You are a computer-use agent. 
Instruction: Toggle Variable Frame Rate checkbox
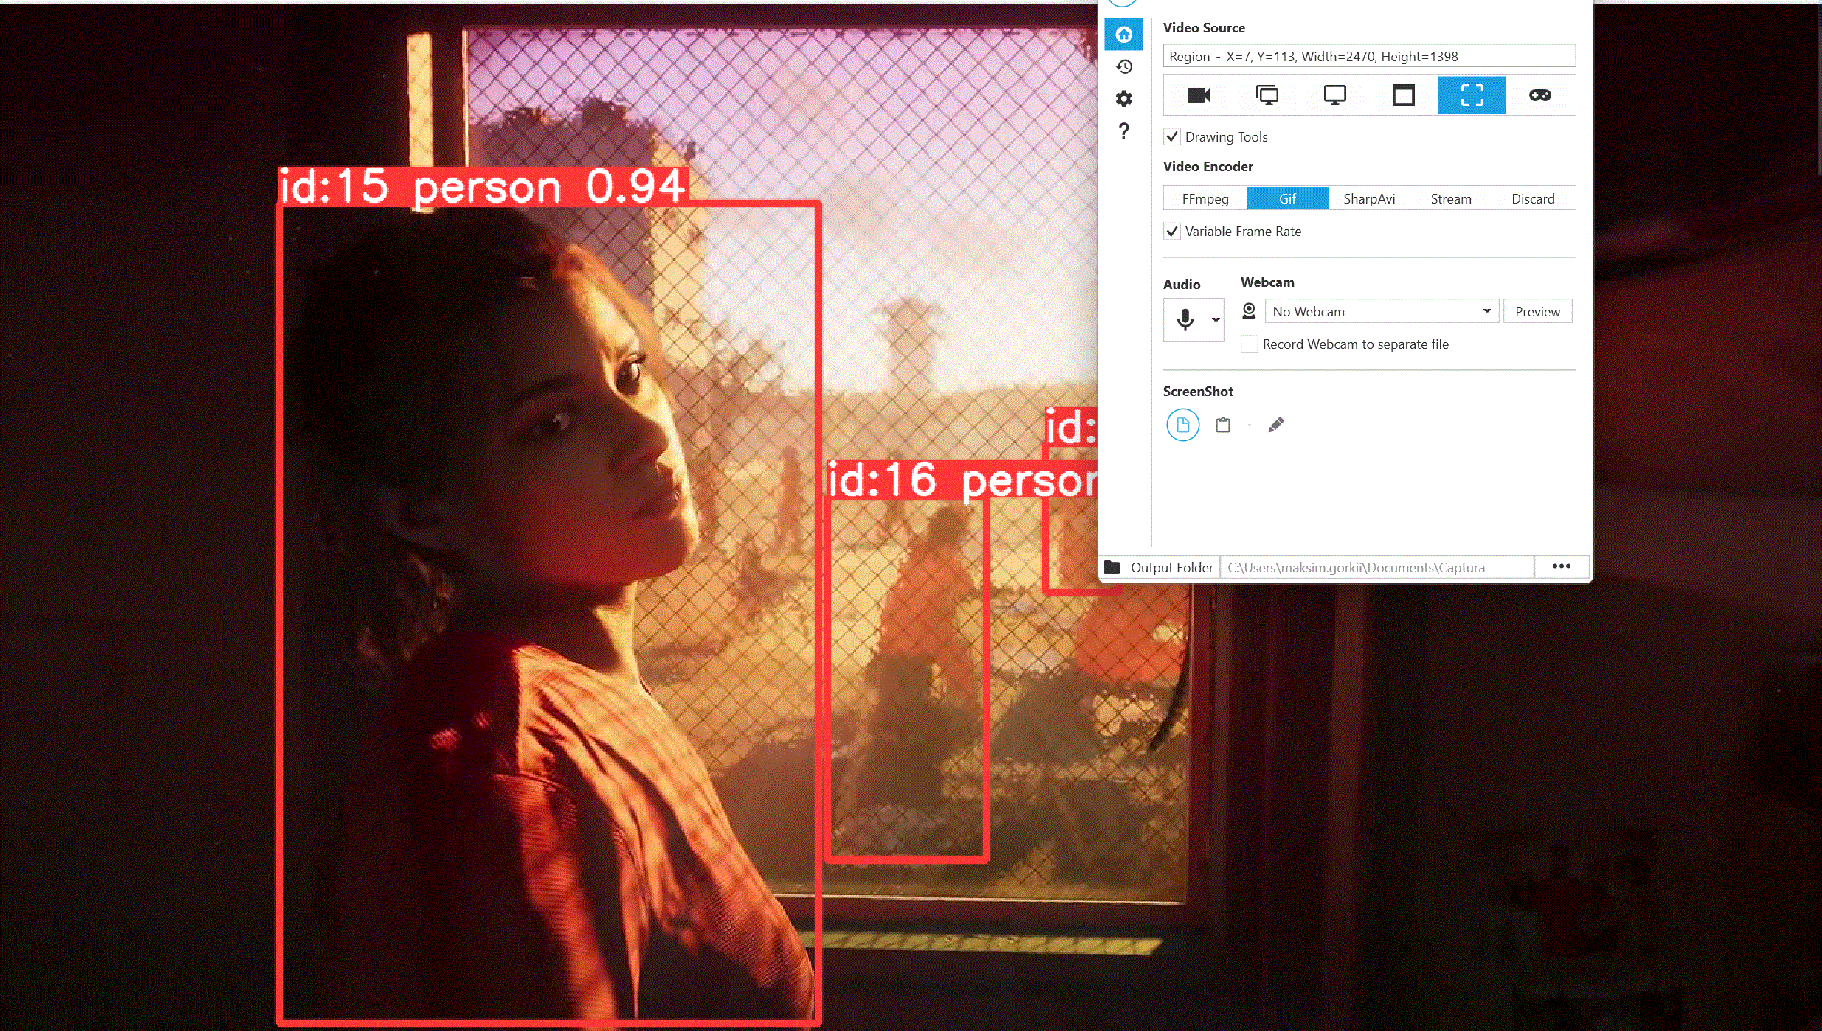coord(1172,232)
